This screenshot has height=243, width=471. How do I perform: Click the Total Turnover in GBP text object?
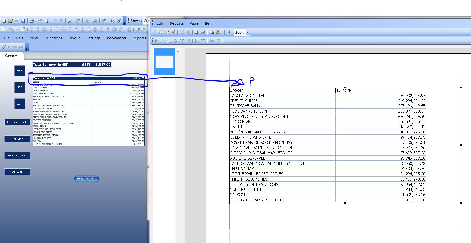[72, 65]
